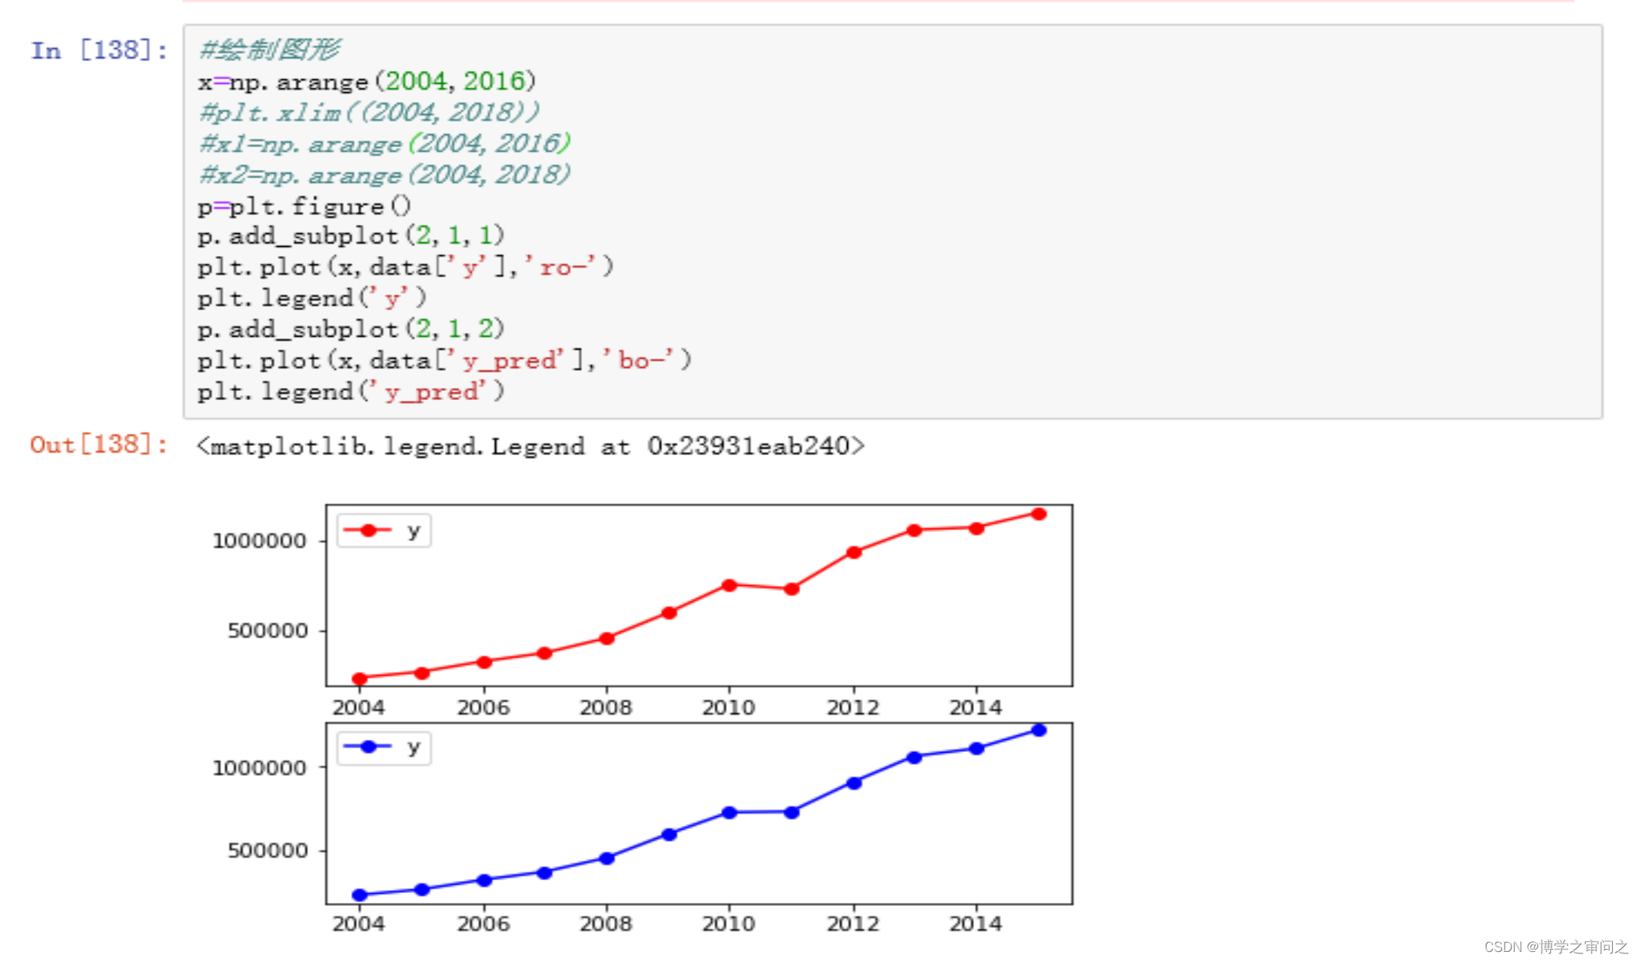
Task: Click the red legend box in top chart
Action: [384, 531]
